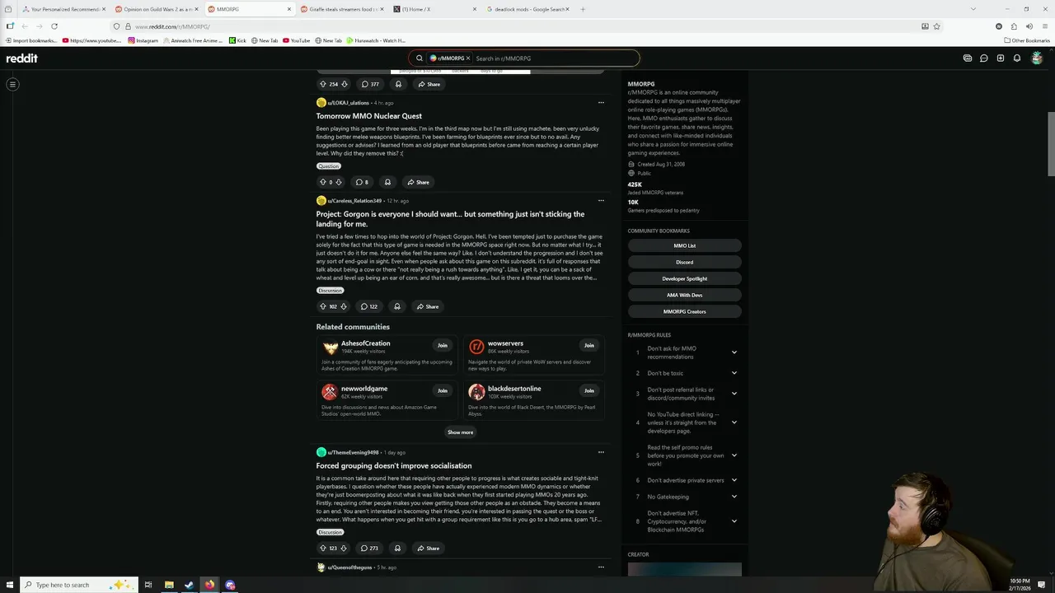This screenshot has height=593, width=1055.
Task: Open the 122 comments on Project: Gorgon post
Action: [369, 306]
